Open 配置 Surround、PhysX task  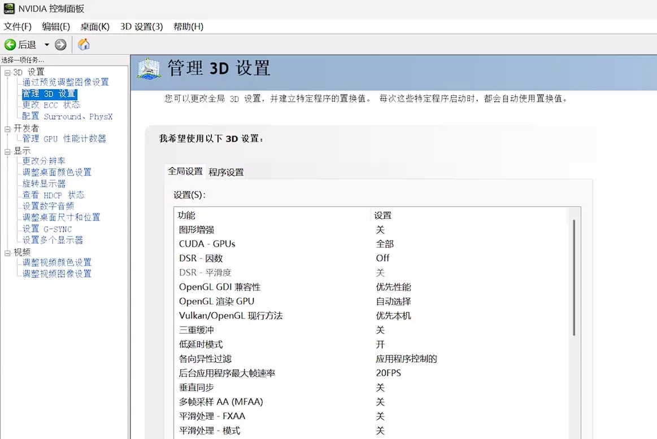(67, 116)
